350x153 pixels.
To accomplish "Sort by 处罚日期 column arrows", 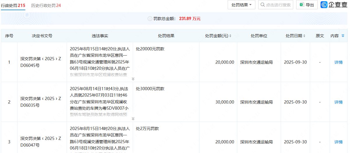I will (304, 36).
